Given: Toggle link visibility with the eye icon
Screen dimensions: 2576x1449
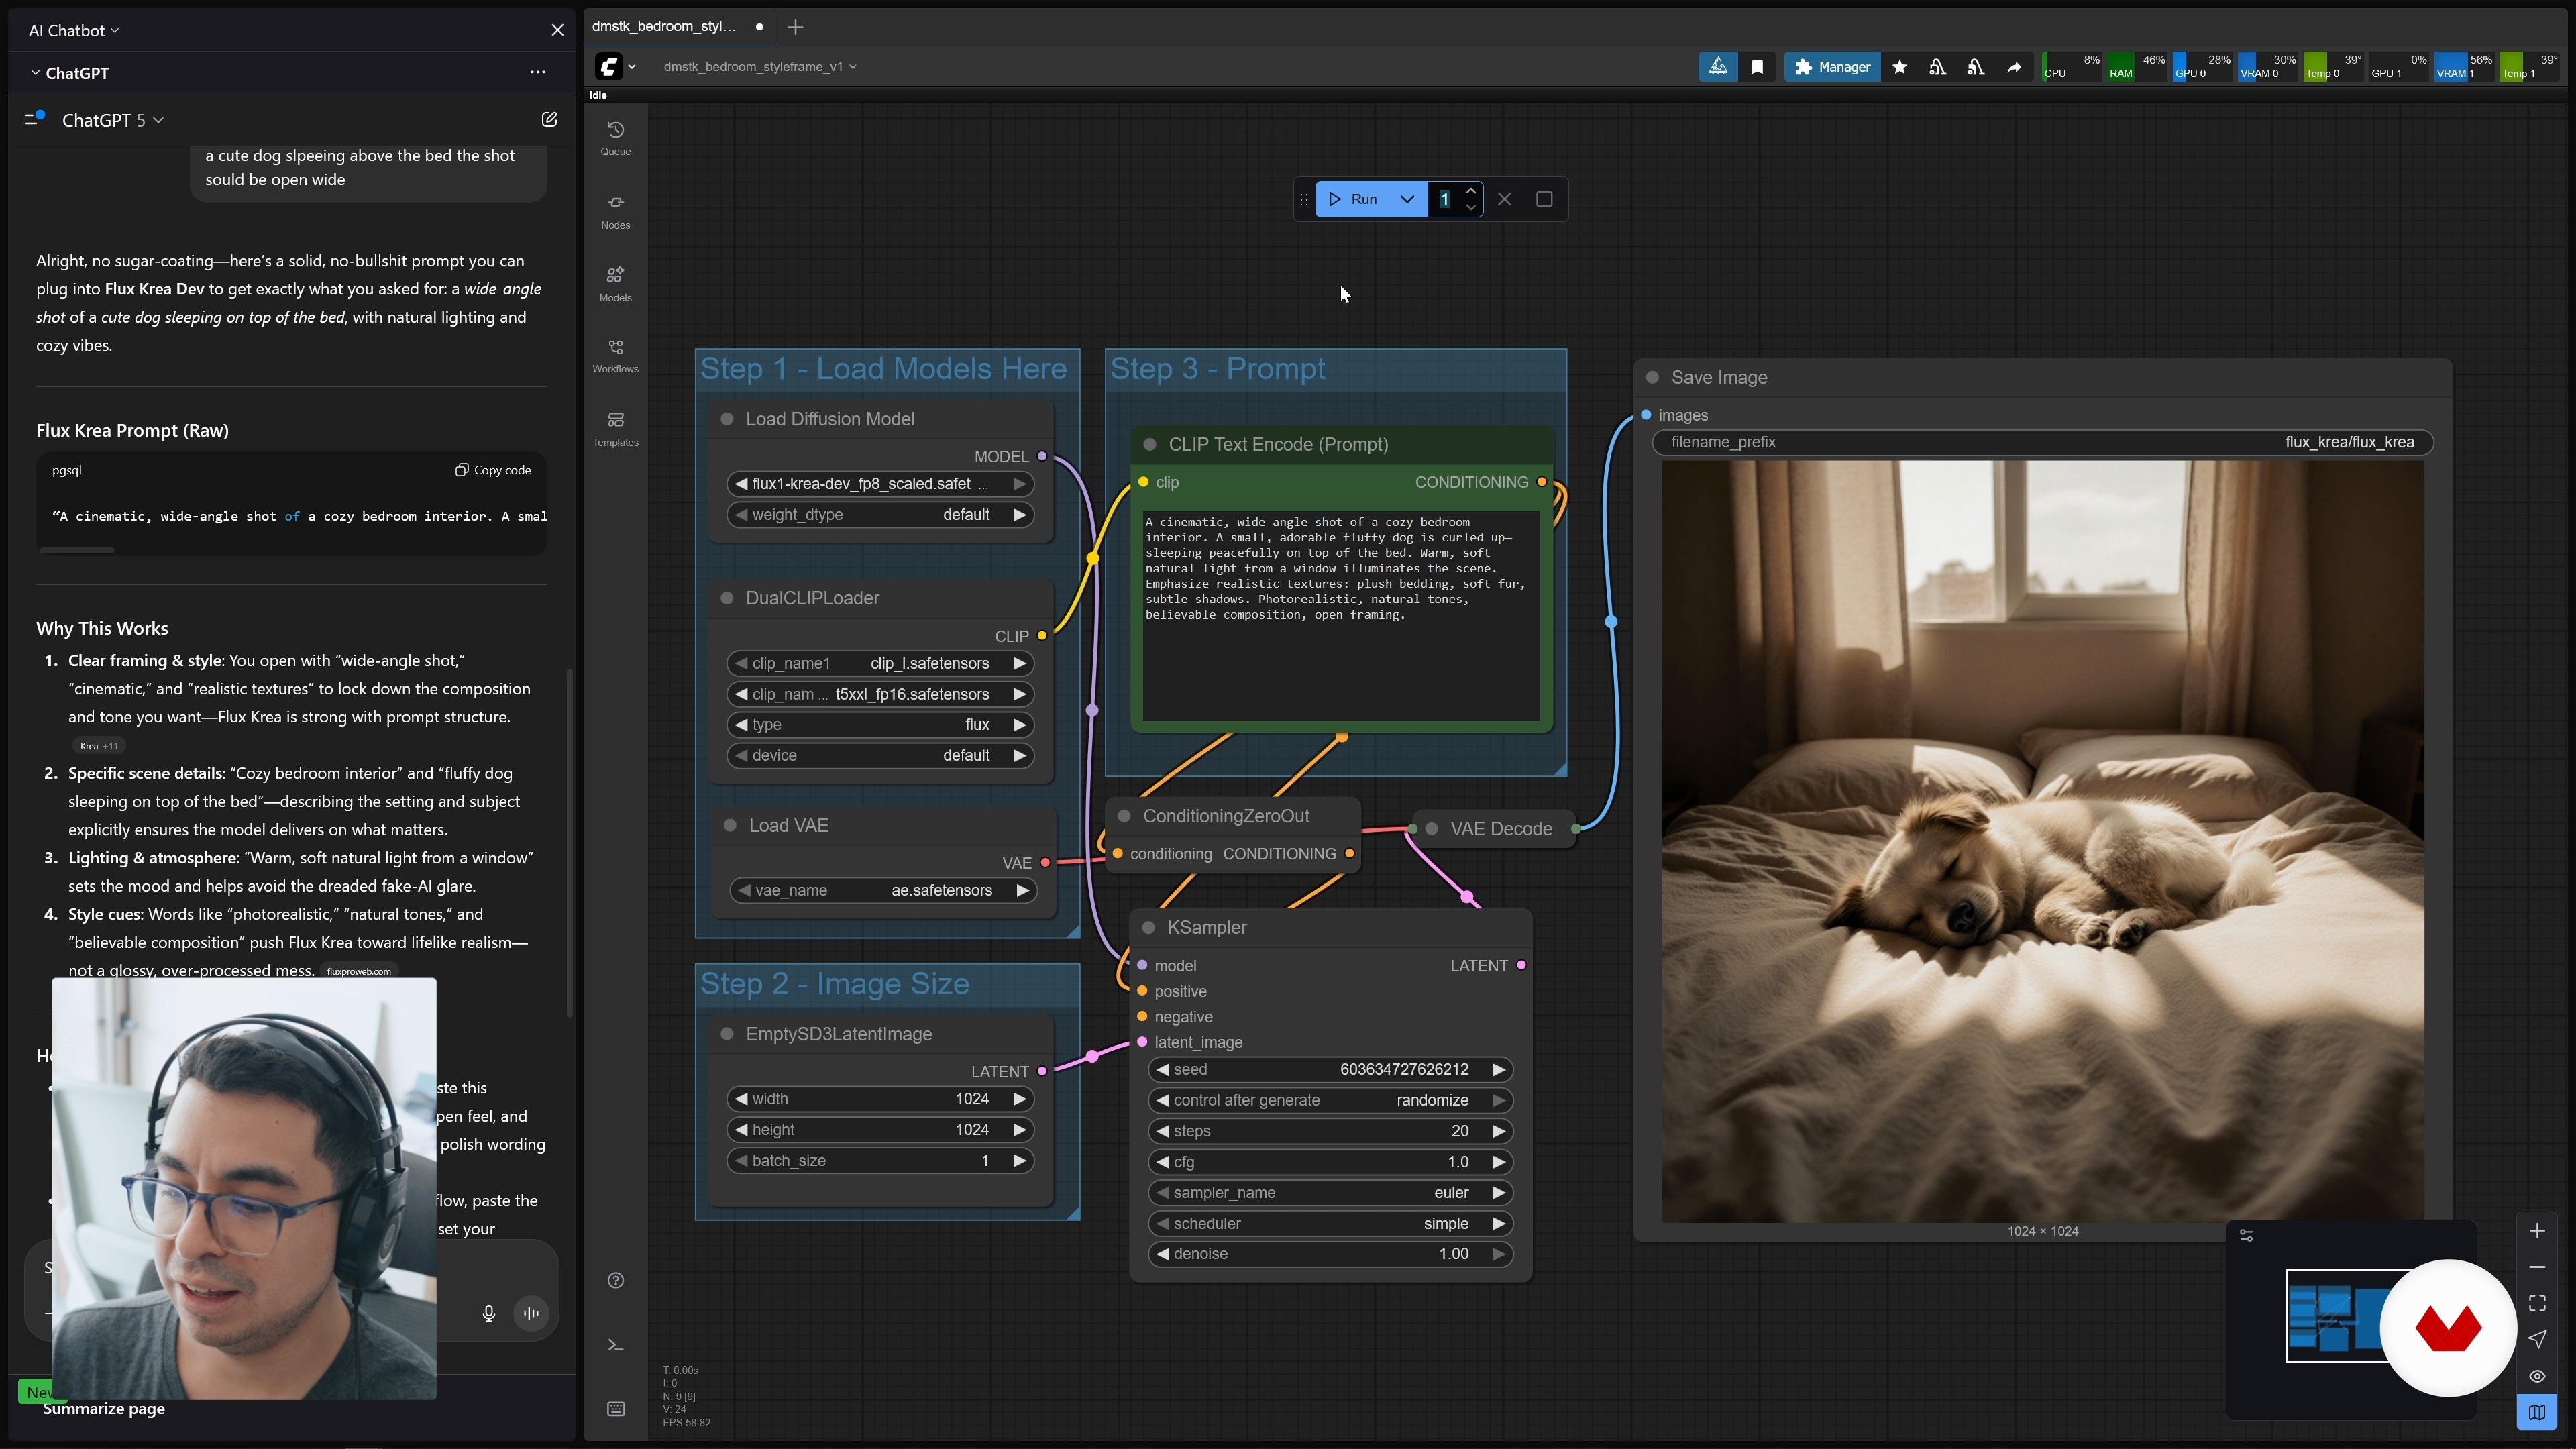Looking at the screenshot, I should (2537, 1376).
